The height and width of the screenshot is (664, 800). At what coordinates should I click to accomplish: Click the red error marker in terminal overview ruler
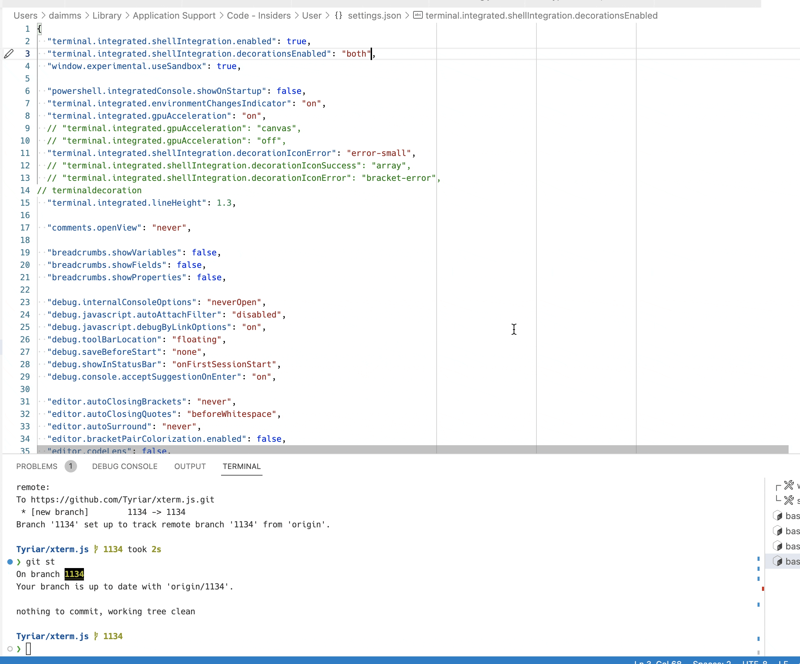pos(763,589)
